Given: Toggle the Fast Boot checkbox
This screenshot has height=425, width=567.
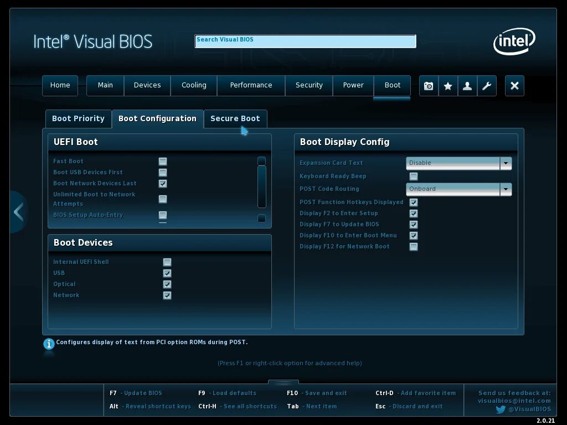Looking at the screenshot, I should tap(163, 161).
